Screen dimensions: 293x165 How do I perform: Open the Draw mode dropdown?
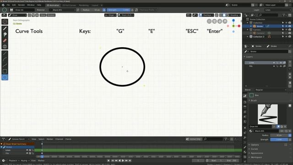17,15
